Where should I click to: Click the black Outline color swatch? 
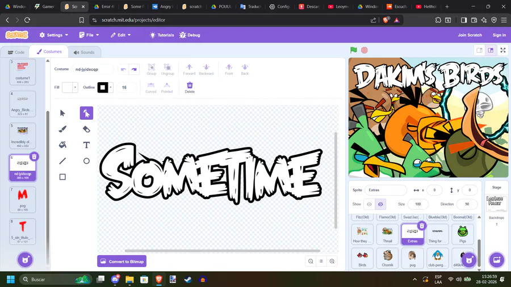103,87
